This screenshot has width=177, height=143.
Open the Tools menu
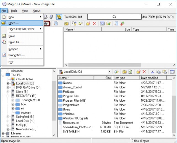point(14,11)
